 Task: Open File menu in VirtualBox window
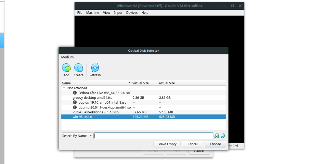(x=80, y=13)
